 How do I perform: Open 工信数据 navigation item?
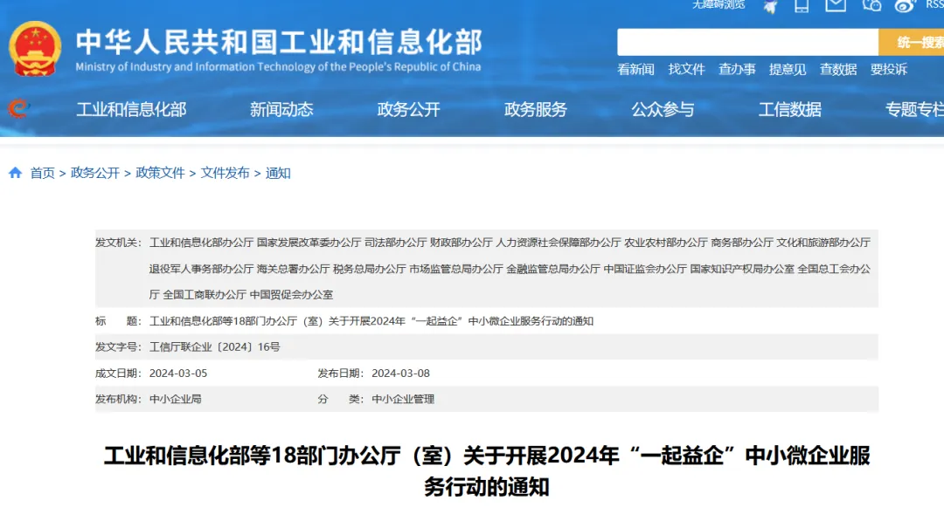tap(789, 109)
